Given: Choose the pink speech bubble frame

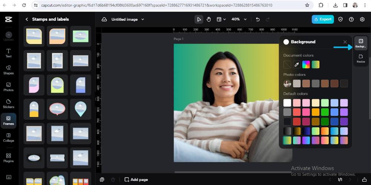Looking at the screenshot, I should (57, 109).
